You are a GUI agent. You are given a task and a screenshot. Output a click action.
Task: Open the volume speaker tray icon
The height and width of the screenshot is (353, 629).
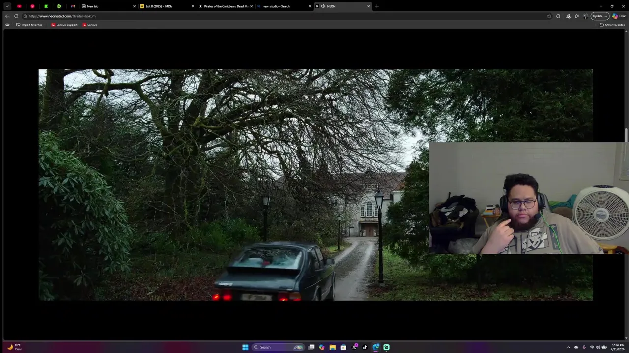pyautogui.click(x=598, y=347)
